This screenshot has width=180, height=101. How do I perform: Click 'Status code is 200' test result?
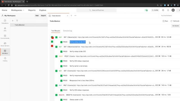(76, 100)
